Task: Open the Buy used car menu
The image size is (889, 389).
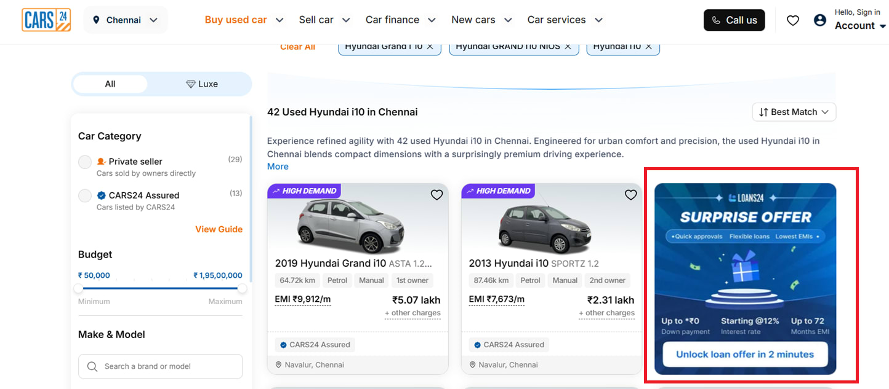Action: pos(244,20)
